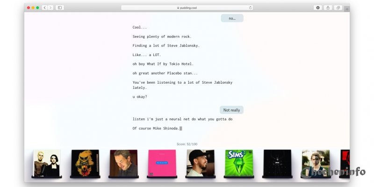The height and width of the screenshot is (187, 374).
Task: Click 'Seeing plenty of modern rock.' line
Action: tap(162, 36)
